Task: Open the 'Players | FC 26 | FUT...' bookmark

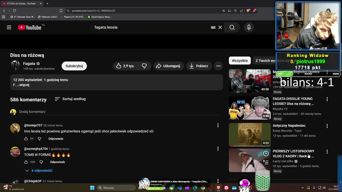Action: point(72,17)
